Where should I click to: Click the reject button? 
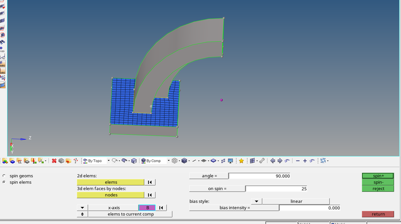378,188
